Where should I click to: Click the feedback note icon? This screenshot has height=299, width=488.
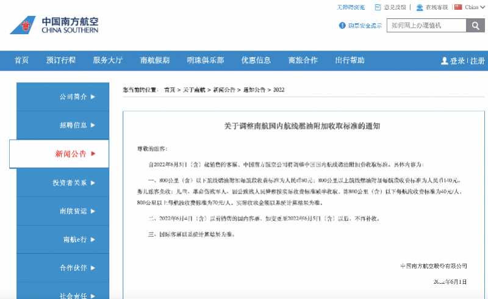pos(378,7)
